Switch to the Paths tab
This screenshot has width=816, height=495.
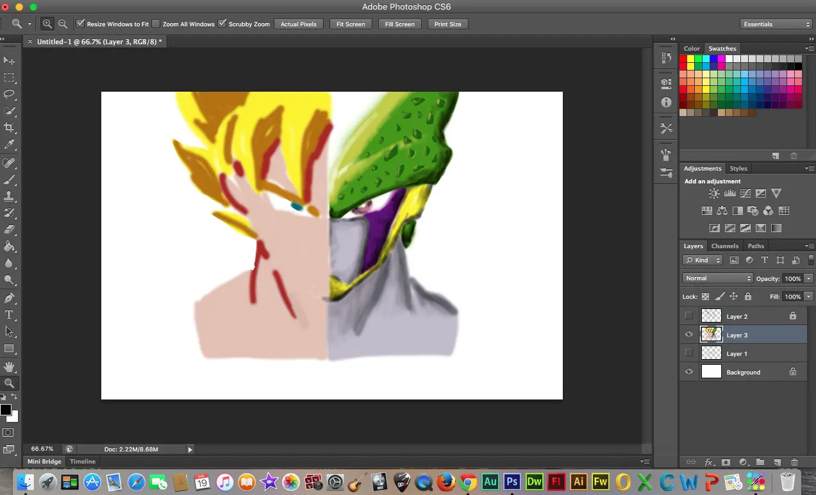click(x=756, y=246)
